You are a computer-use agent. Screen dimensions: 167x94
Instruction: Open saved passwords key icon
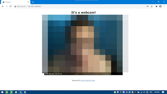click(148, 6)
